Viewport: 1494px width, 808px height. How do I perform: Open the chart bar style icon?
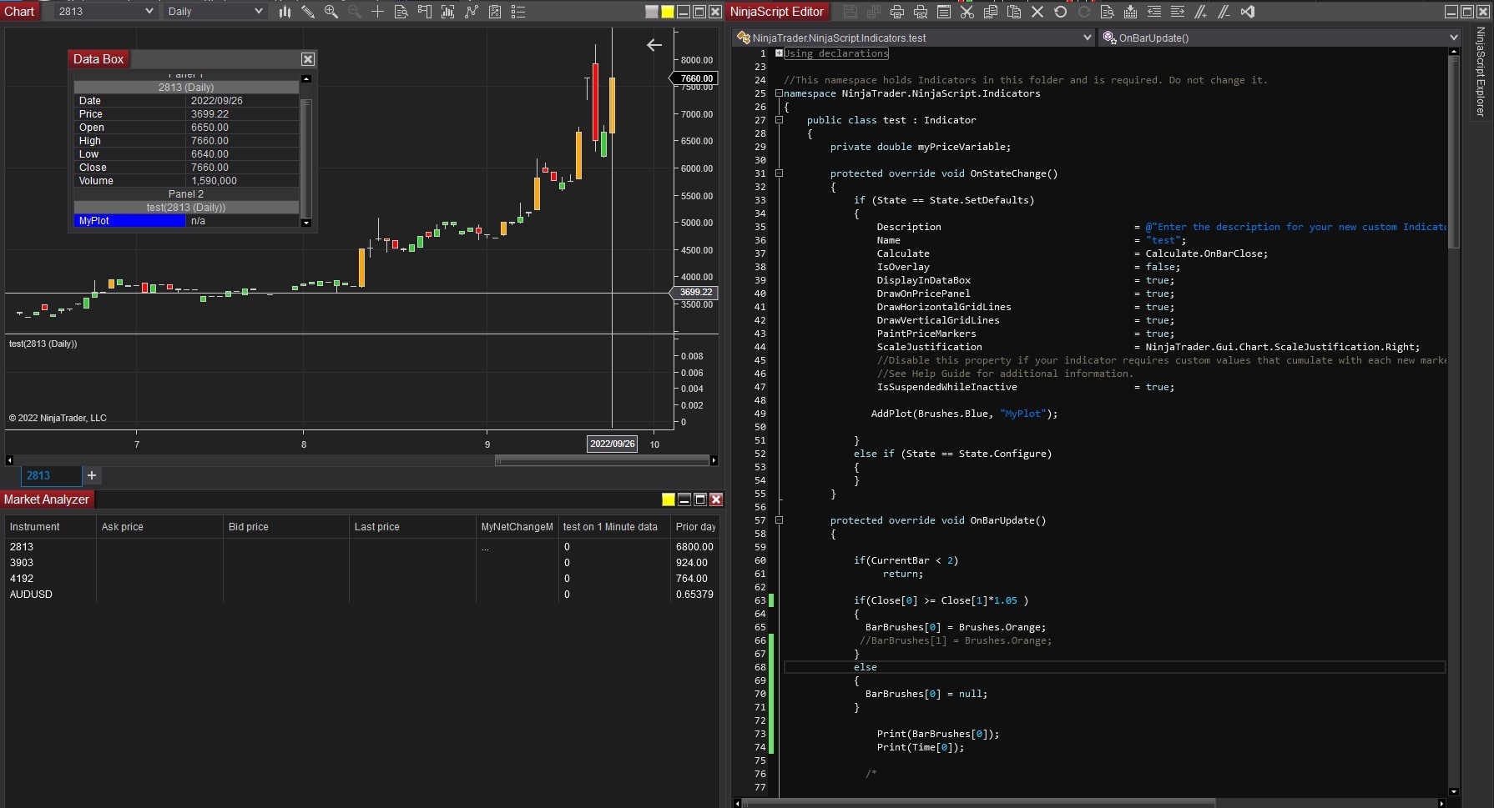(285, 12)
